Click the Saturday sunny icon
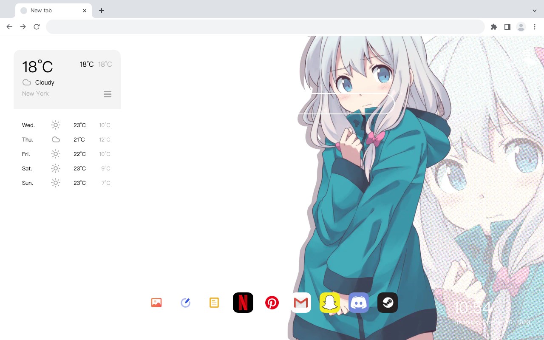544x340 pixels. [x=56, y=168]
